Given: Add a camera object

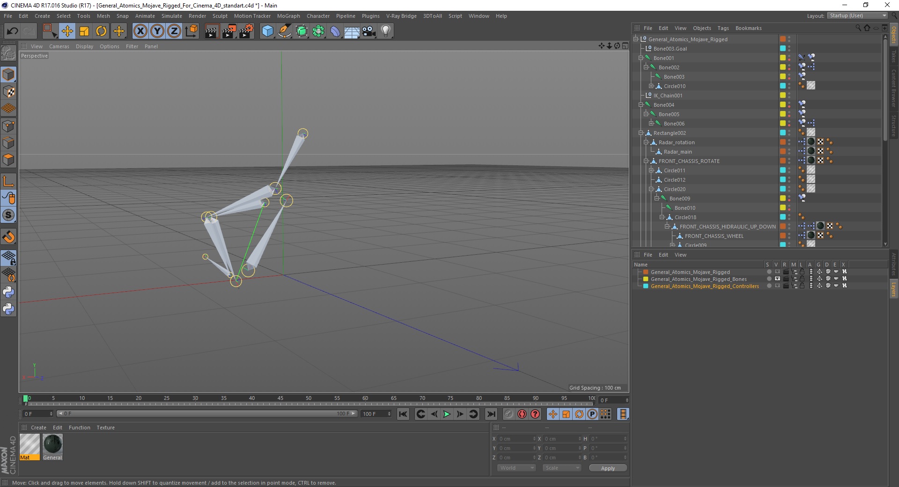Looking at the screenshot, I should (x=369, y=31).
